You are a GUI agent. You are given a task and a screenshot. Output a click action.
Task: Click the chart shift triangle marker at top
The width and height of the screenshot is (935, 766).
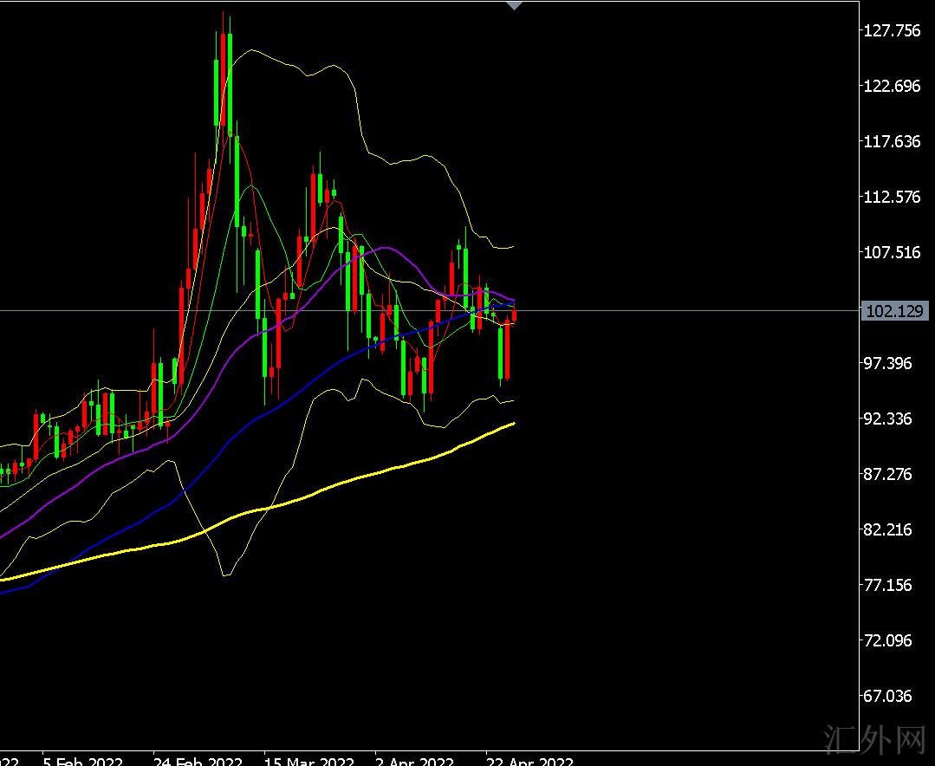(514, 5)
